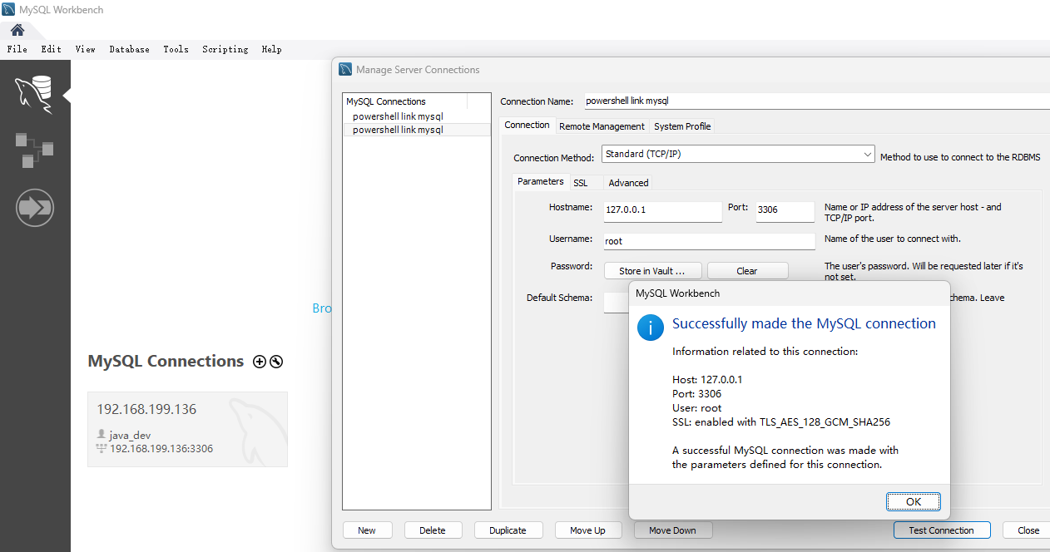Click the MySQL Connections list header
The image size is (1050, 552).
tap(405, 101)
